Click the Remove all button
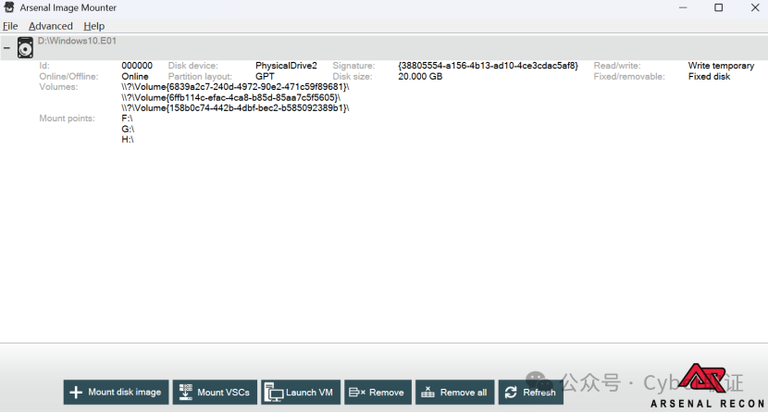 pyautogui.click(x=454, y=392)
